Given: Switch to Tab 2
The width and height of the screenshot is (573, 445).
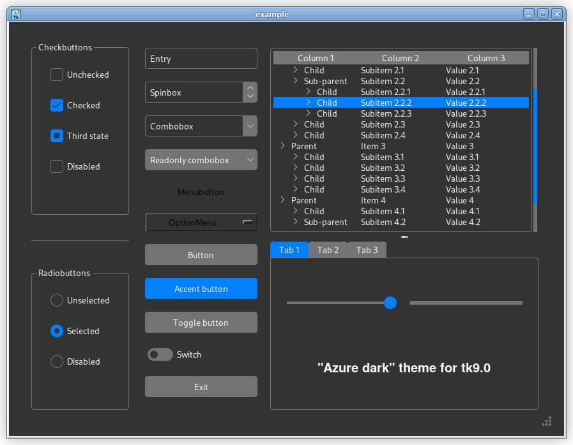Looking at the screenshot, I should (x=328, y=250).
